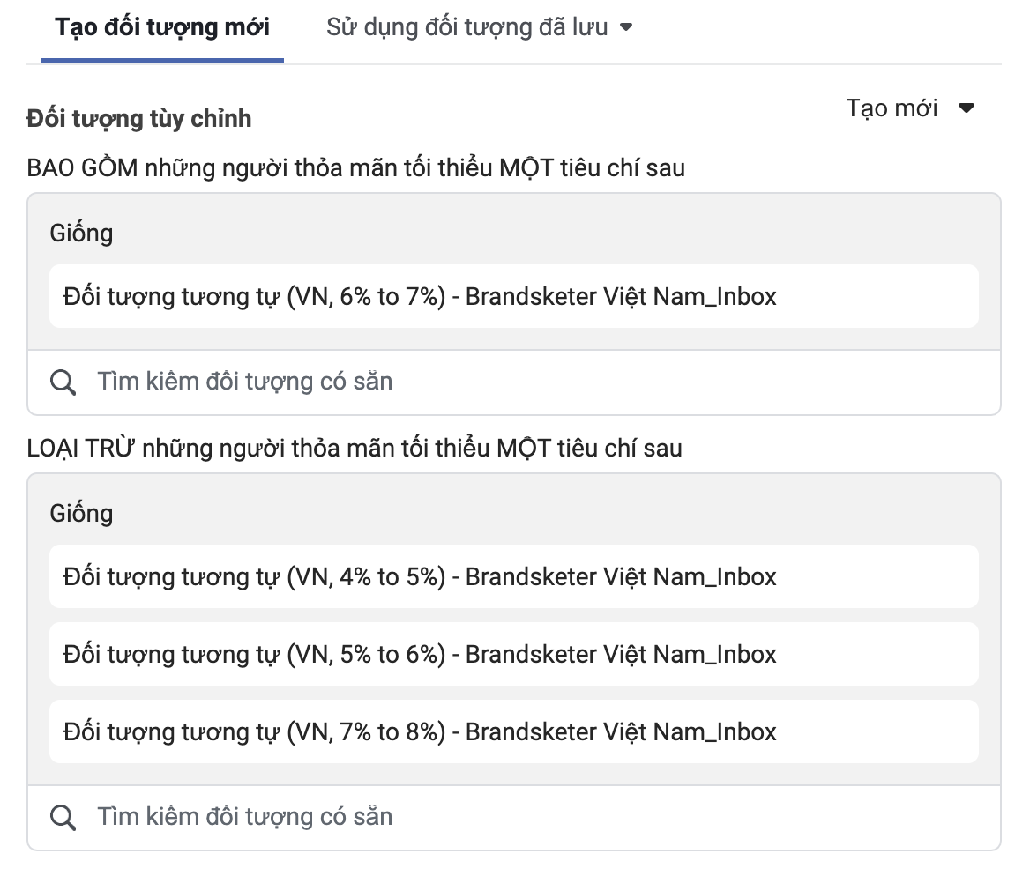Click the search icon in exclude section
Viewport: 1030px width, 876px height.
click(x=63, y=818)
